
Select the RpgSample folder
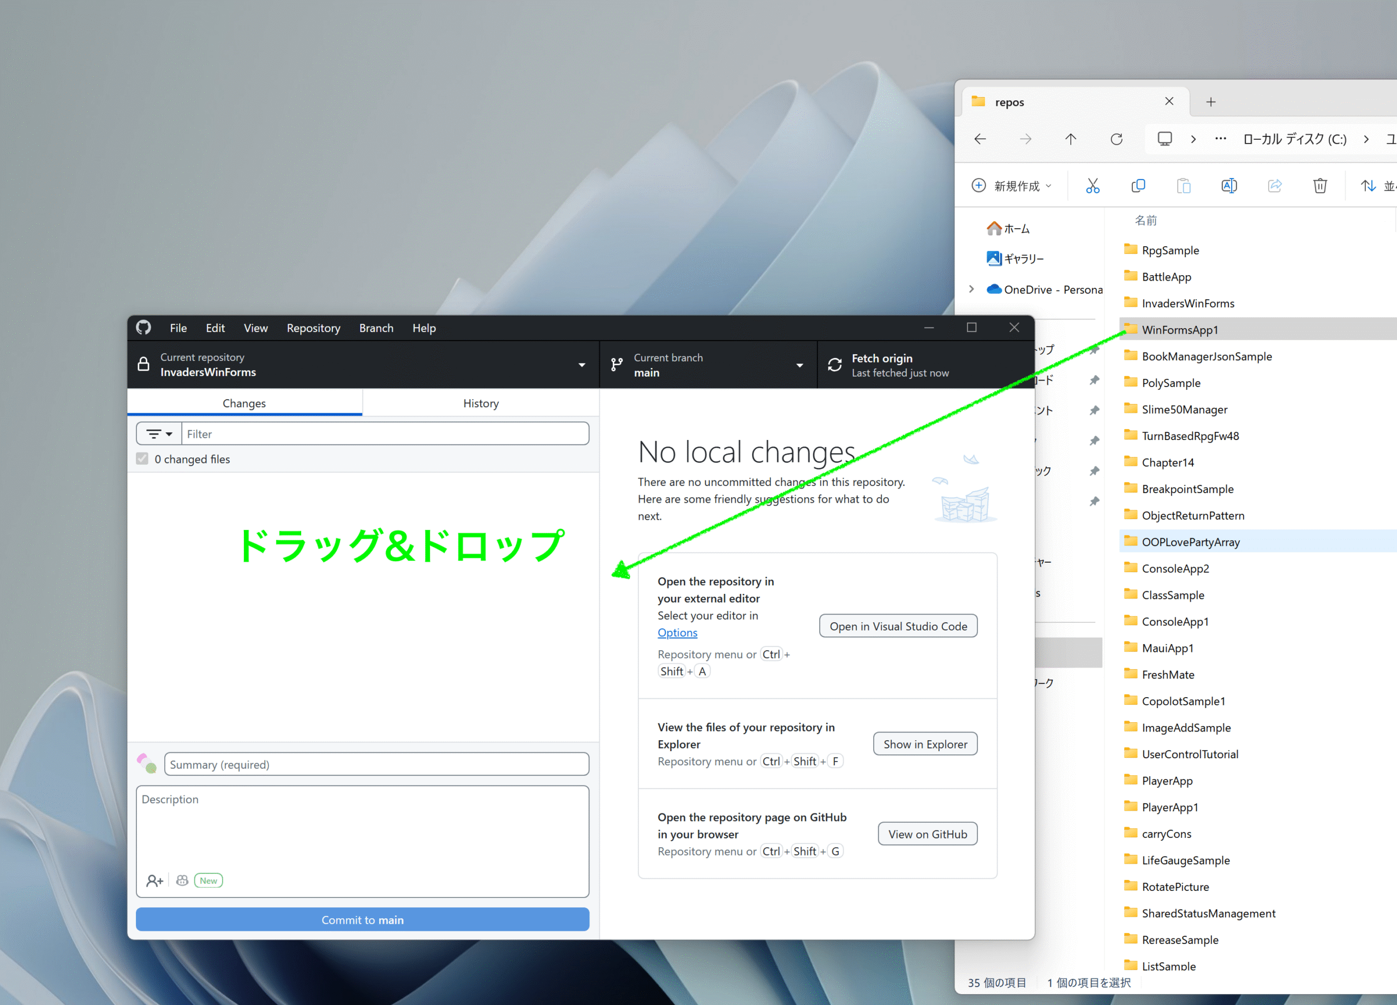(1171, 250)
